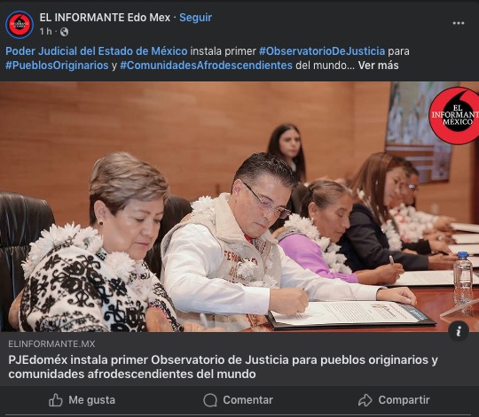Click the ELINFORMANTE.MX source domain

coord(51,344)
